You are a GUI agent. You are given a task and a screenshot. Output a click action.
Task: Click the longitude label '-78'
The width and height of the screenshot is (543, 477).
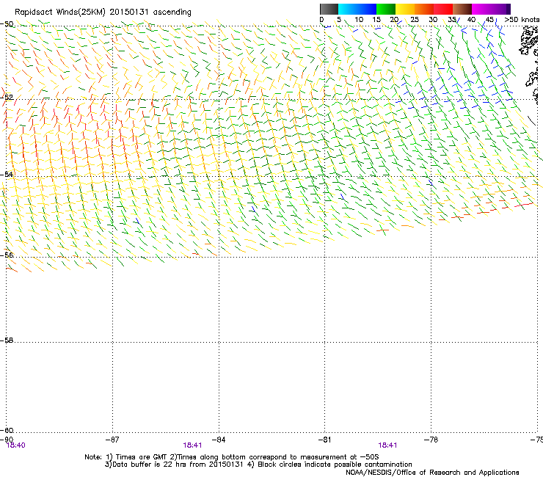[x=431, y=440]
